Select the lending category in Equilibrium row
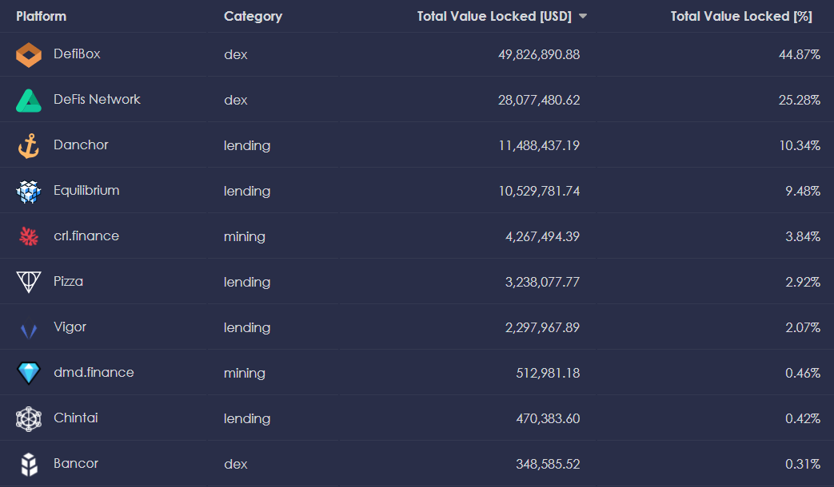 [247, 192]
